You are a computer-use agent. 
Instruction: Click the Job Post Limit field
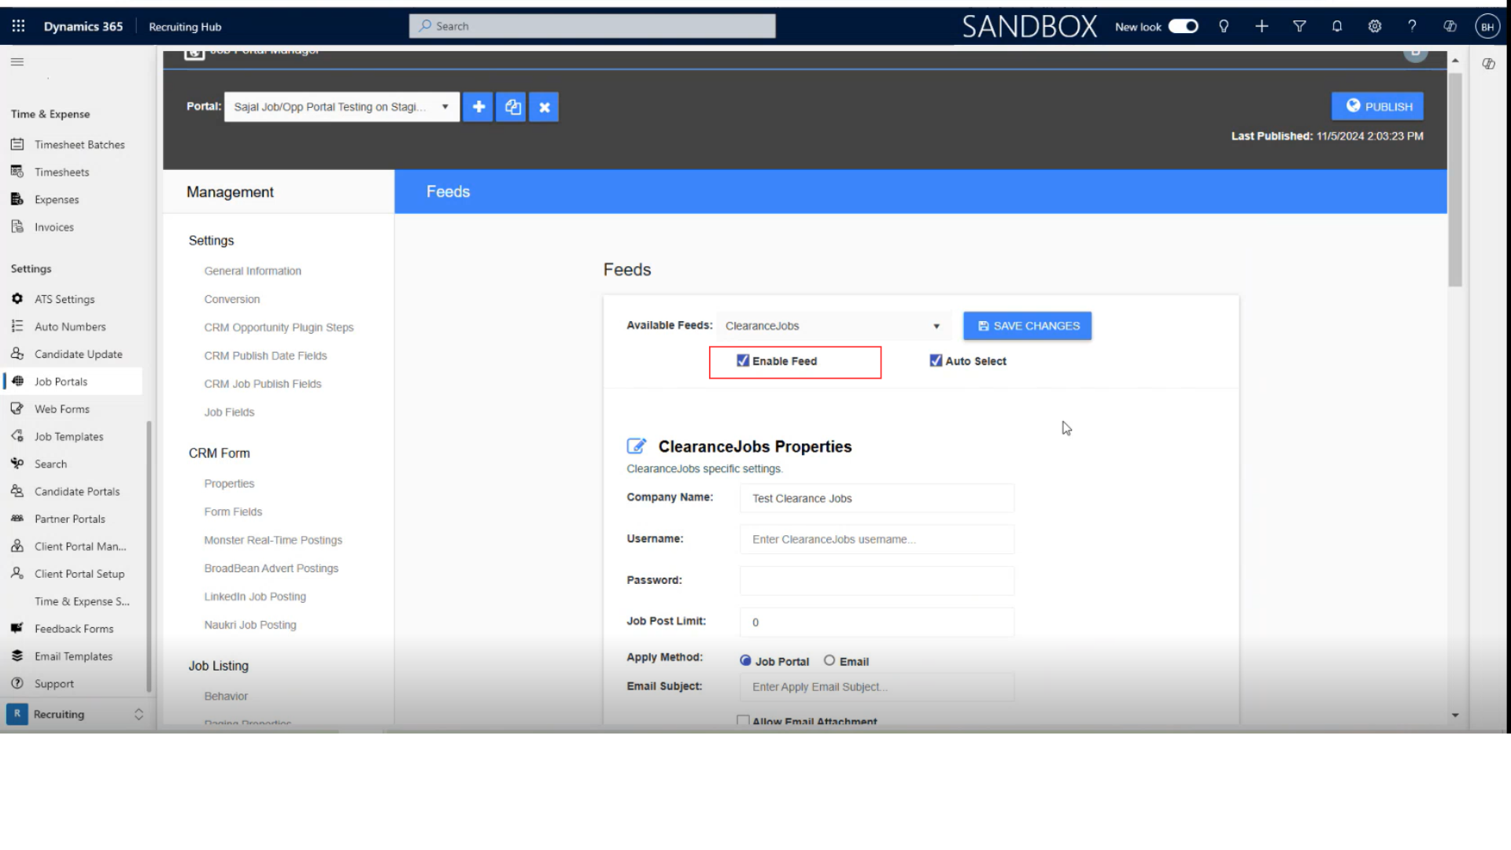877,622
